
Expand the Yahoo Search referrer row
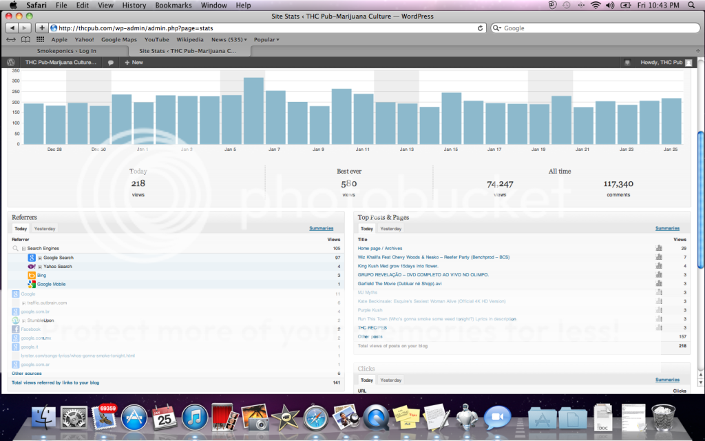[x=40, y=267]
